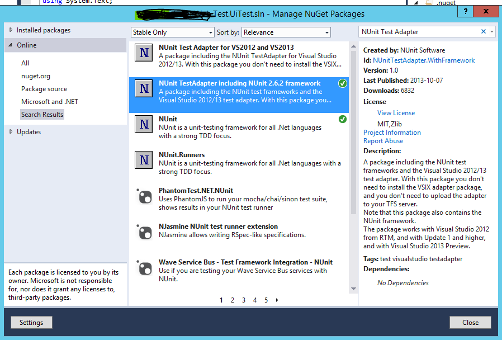Open the Sort by Relevance dropdown

coord(286,32)
